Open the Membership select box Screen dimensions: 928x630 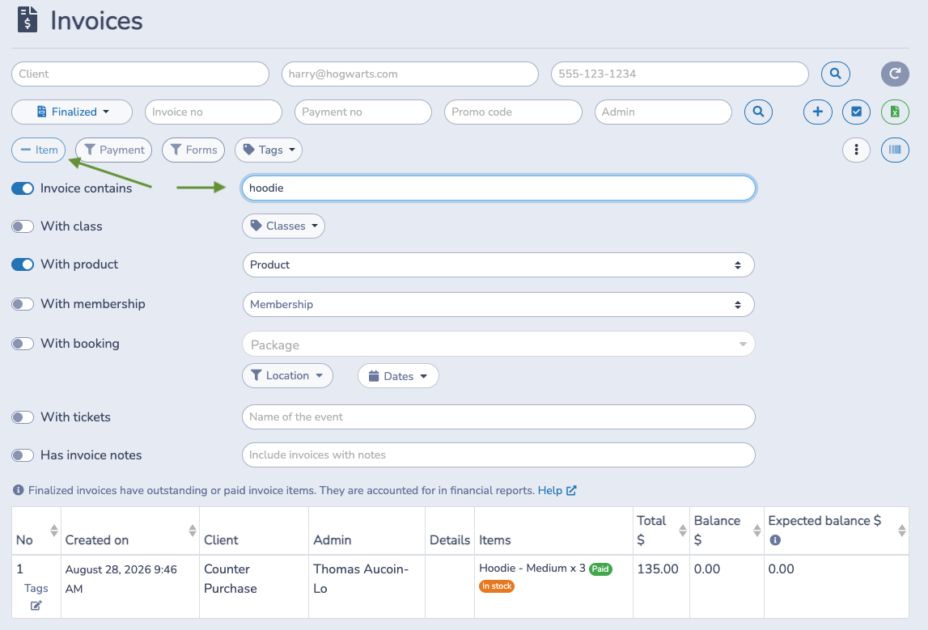(498, 304)
